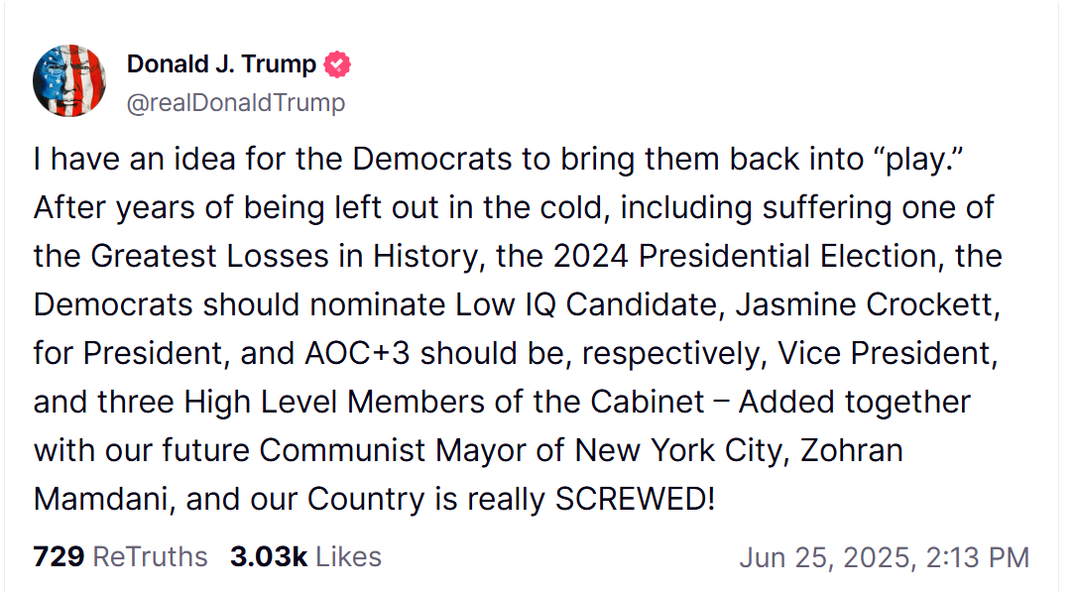Visit the @realDonaldTrump handle link

click(x=236, y=102)
